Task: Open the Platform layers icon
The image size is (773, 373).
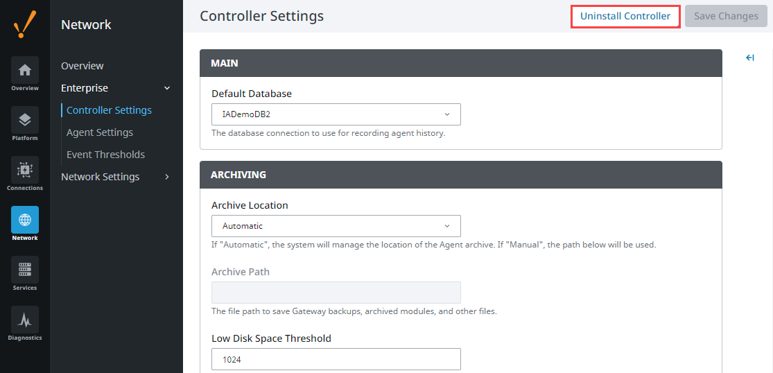Action: point(25,120)
